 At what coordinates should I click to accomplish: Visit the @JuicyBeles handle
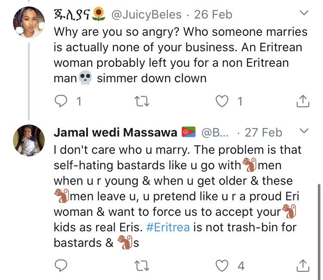click(x=146, y=15)
